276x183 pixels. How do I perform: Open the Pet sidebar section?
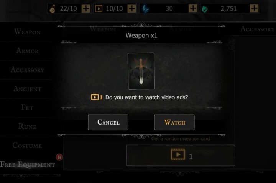click(28, 107)
